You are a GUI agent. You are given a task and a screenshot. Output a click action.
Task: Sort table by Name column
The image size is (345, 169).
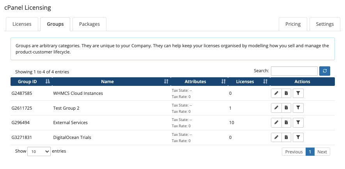coord(111,82)
